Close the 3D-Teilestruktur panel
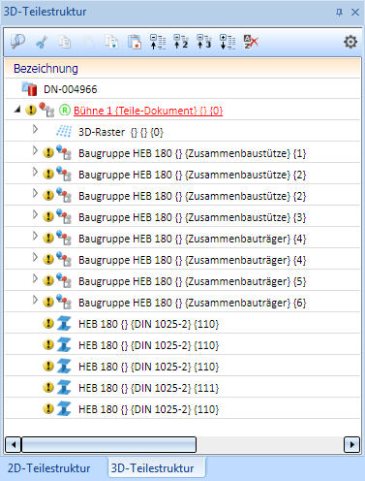Viewport: 365px width, 481px height. (355, 13)
